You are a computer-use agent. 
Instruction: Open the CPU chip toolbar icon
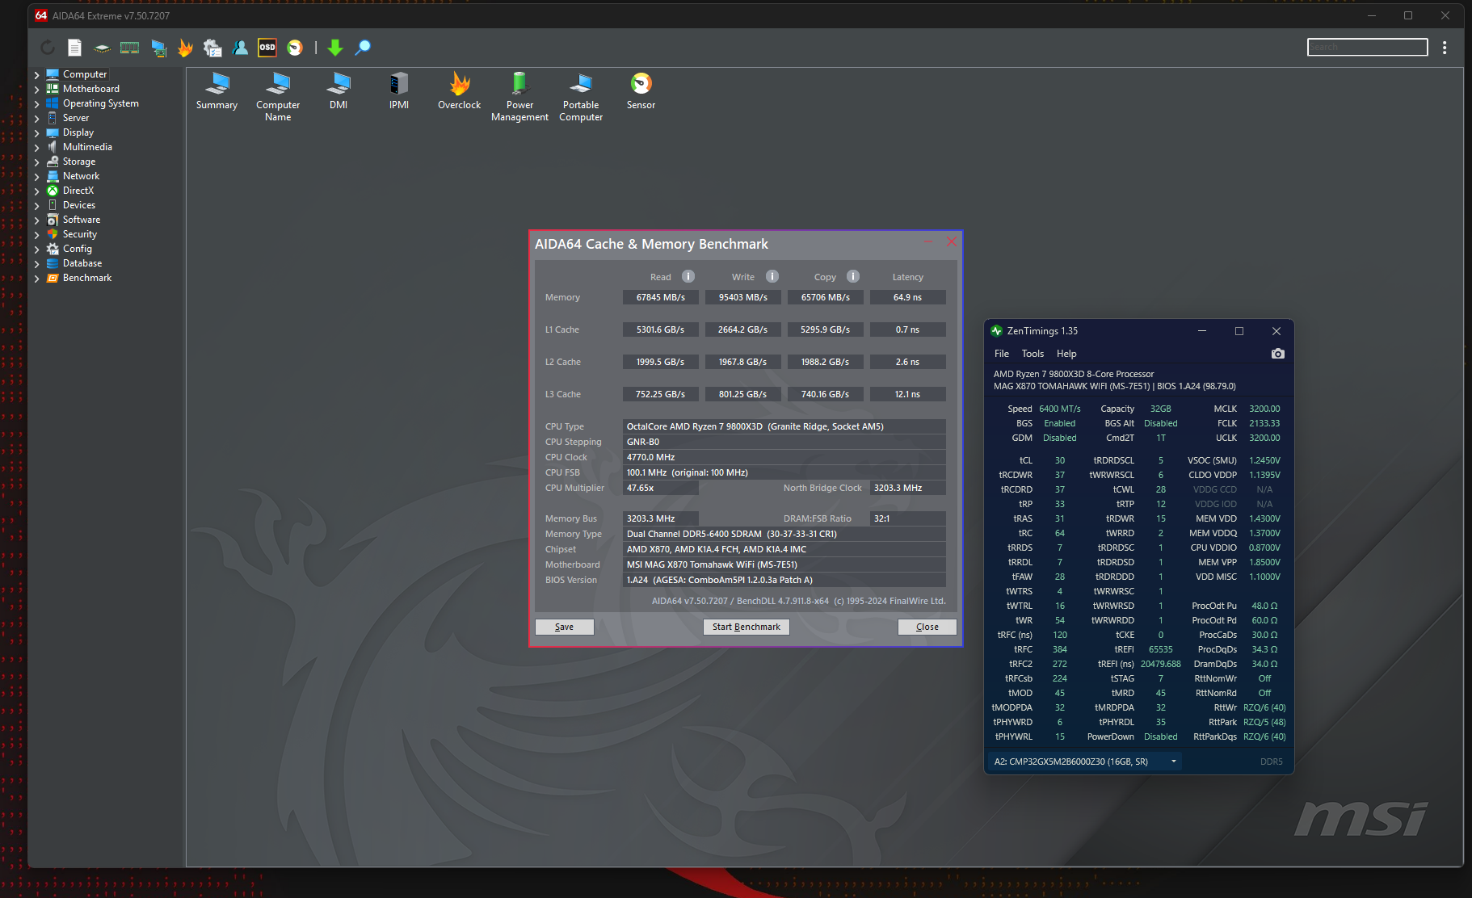pyautogui.click(x=102, y=48)
